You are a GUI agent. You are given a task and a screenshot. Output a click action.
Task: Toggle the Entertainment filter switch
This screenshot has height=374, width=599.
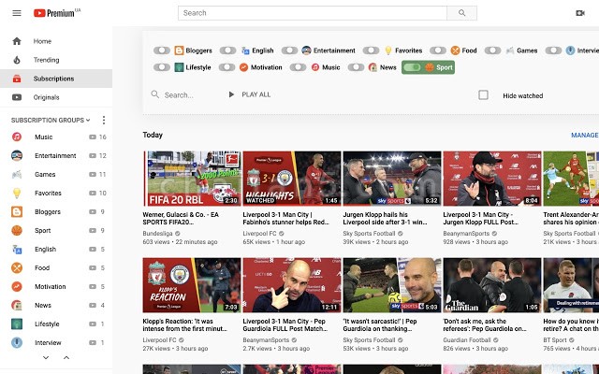click(x=289, y=50)
